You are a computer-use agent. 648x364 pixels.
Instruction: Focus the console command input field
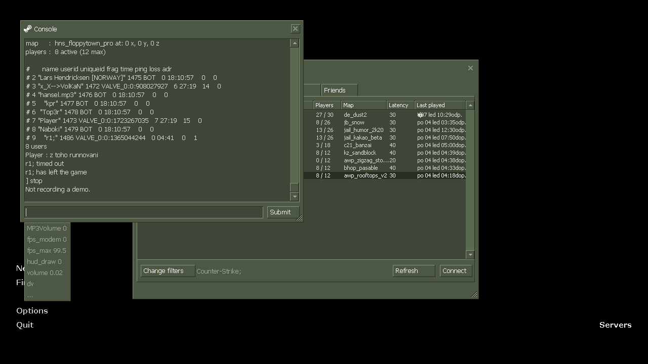pos(144,212)
